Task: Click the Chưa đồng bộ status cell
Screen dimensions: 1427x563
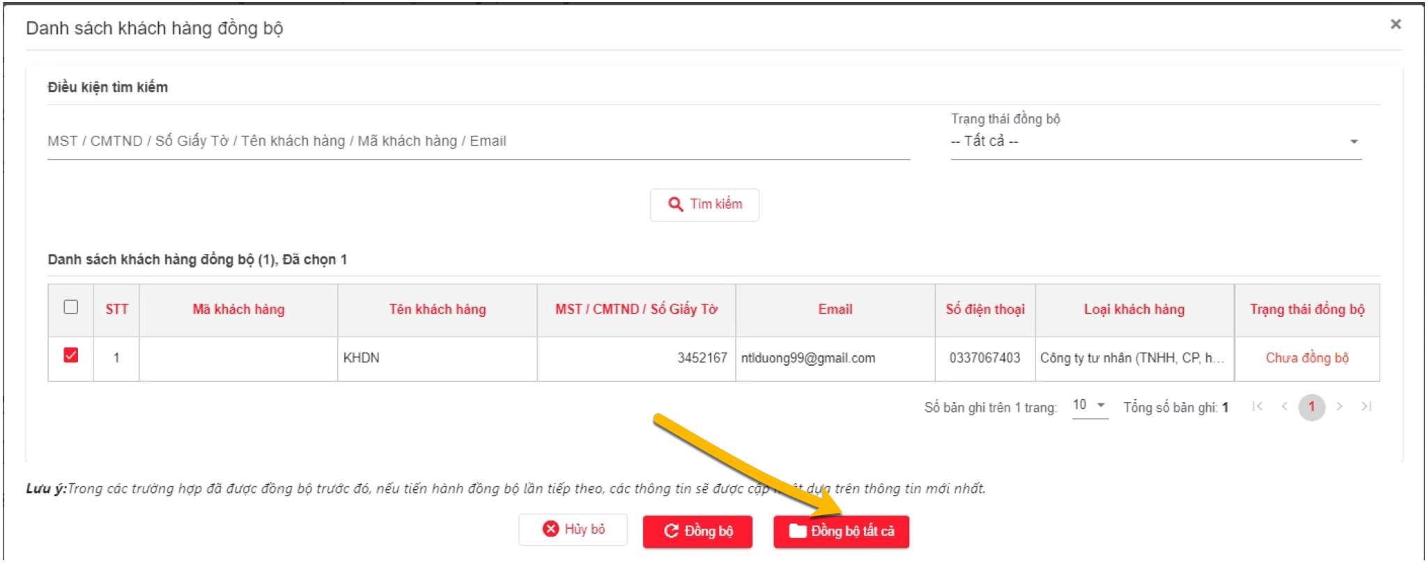Action: [1307, 358]
